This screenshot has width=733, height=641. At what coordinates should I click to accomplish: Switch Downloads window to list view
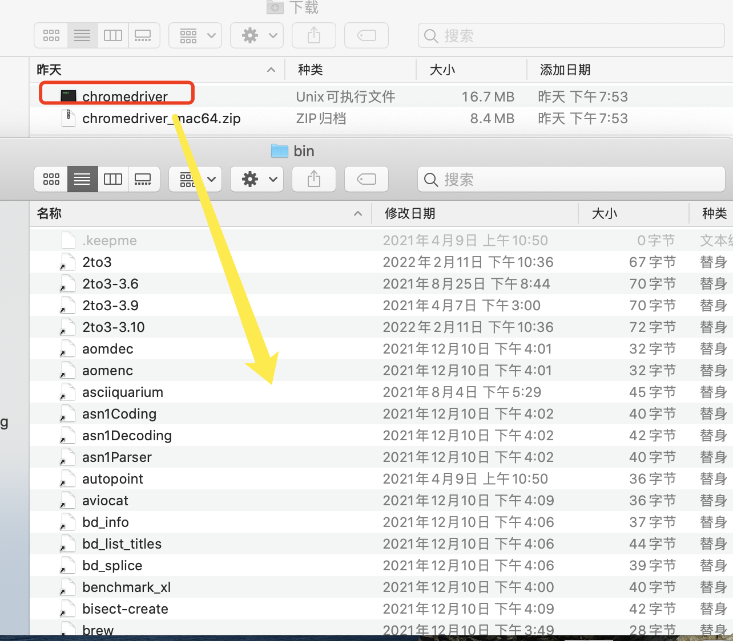point(82,35)
